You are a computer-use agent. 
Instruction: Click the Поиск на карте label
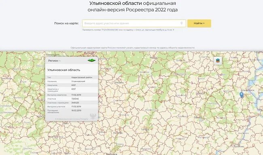(66, 23)
